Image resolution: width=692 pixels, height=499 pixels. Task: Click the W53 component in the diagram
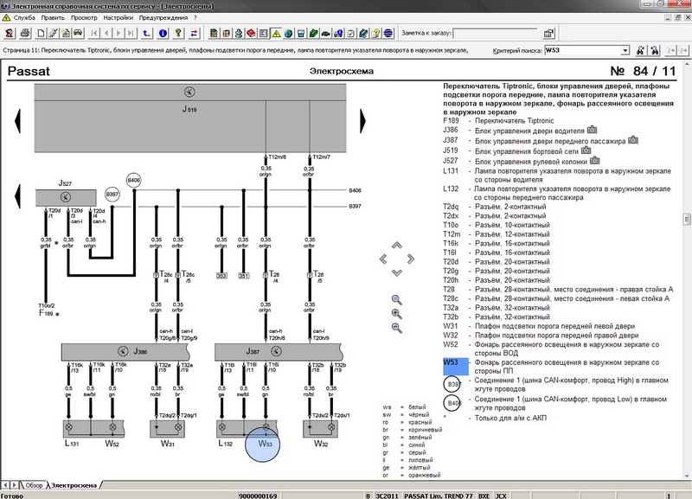[263, 444]
